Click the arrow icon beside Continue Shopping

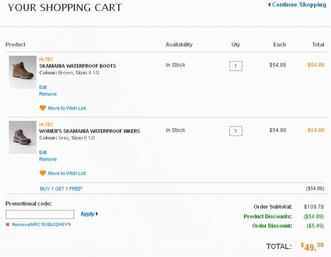269,4
